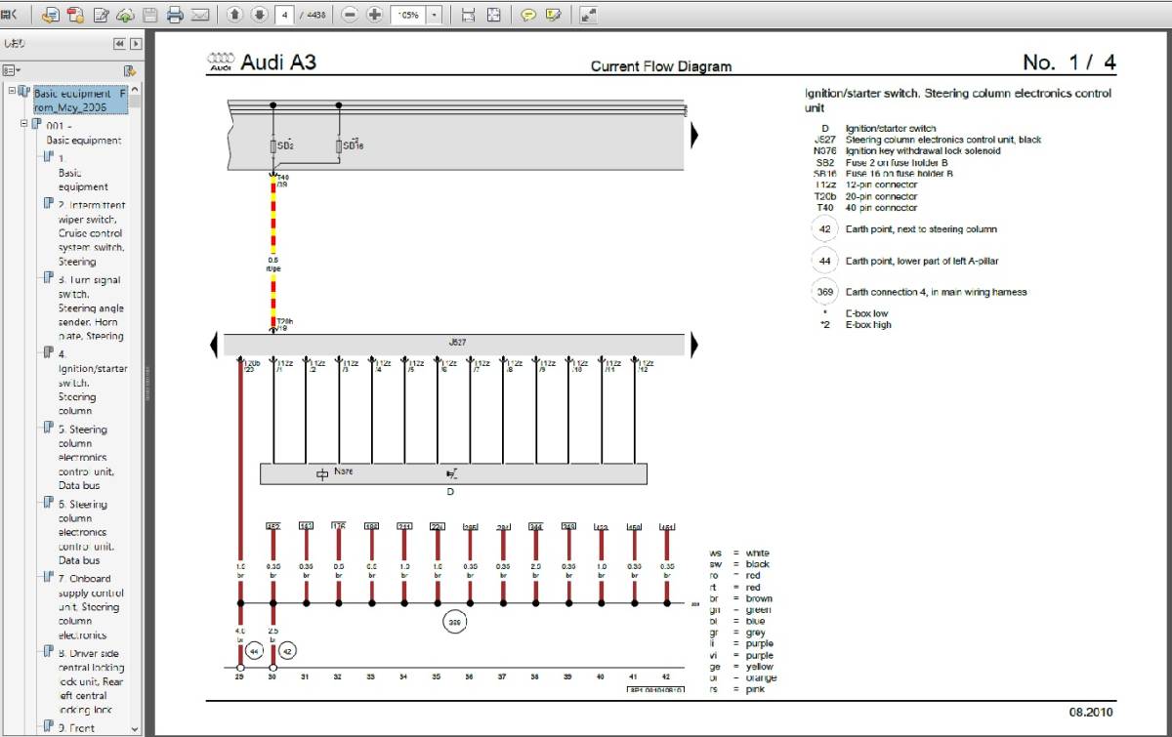Print the document with the printer icon
The height and width of the screenshot is (737, 1172).
(175, 15)
